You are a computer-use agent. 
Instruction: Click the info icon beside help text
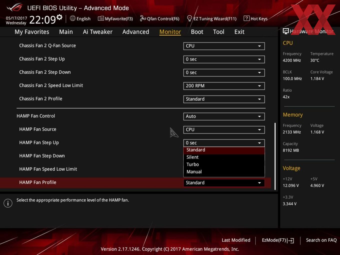tap(8, 203)
